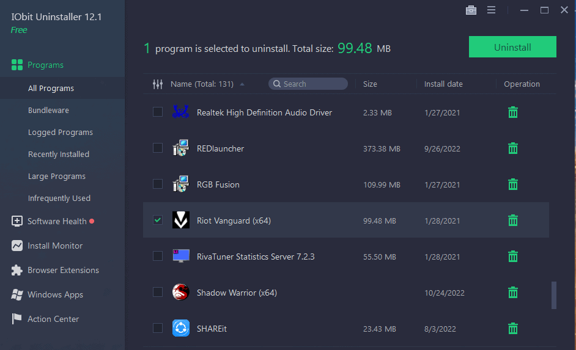The width and height of the screenshot is (576, 350).
Task: Click the Name (Total: 131) header
Action: 202,84
